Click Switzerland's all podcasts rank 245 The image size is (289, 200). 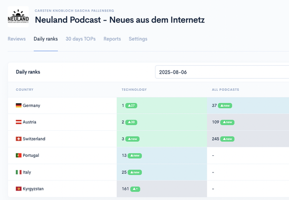[215, 139]
